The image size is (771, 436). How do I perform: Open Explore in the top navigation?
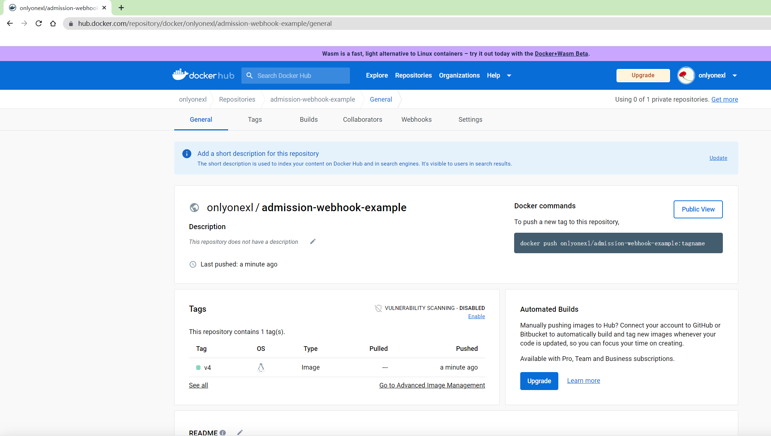coord(377,75)
